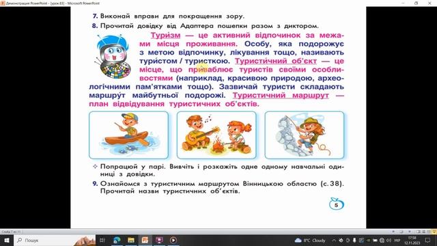Select the PowerPoint taskbar icon
437x246 pixels.
click(x=145, y=240)
